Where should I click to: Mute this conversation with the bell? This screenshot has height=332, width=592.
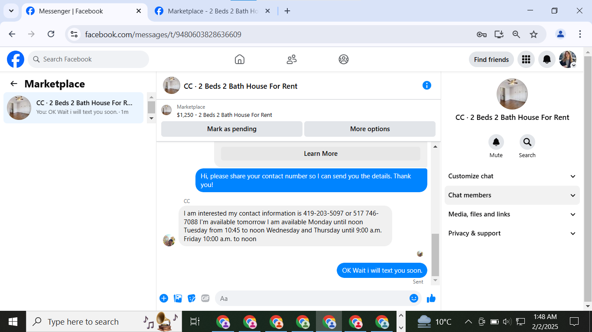(496, 142)
